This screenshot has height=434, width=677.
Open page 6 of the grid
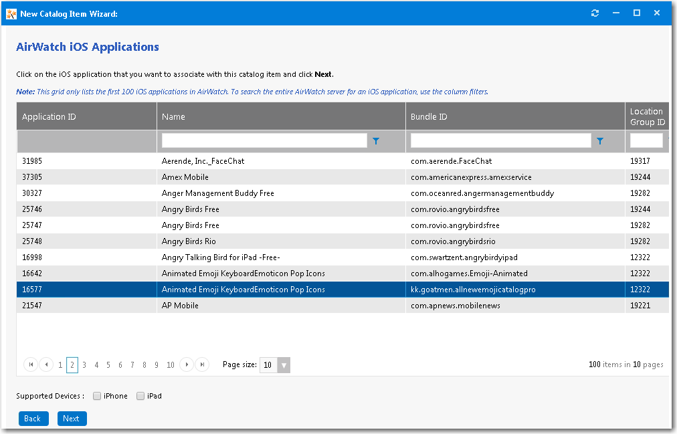pyautogui.click(x=120, y=365)
